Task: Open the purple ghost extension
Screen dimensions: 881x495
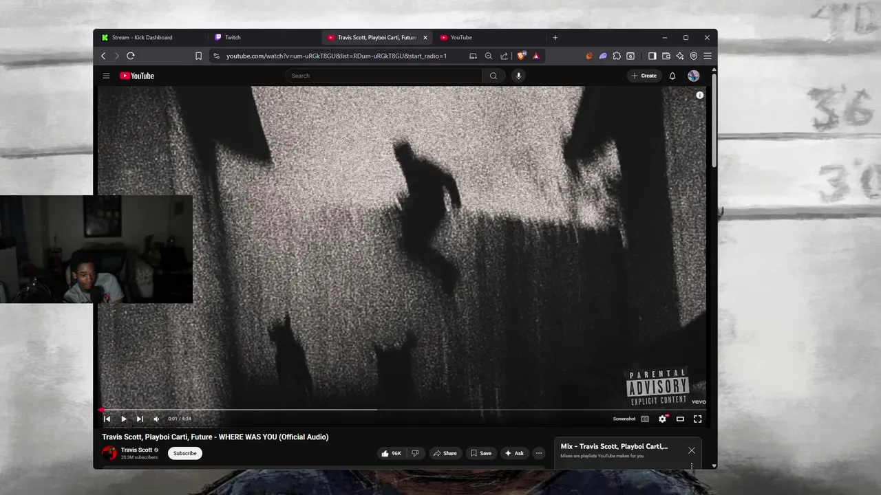Action: (603, 56)
